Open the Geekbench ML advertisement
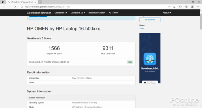Image resolution: width=202 pixels, height=108 pixels. (150, 58)
